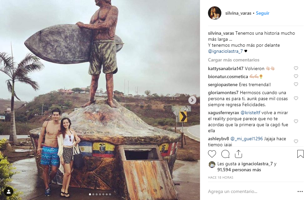Open silvina_varas profile picture

tap(214, 13)
